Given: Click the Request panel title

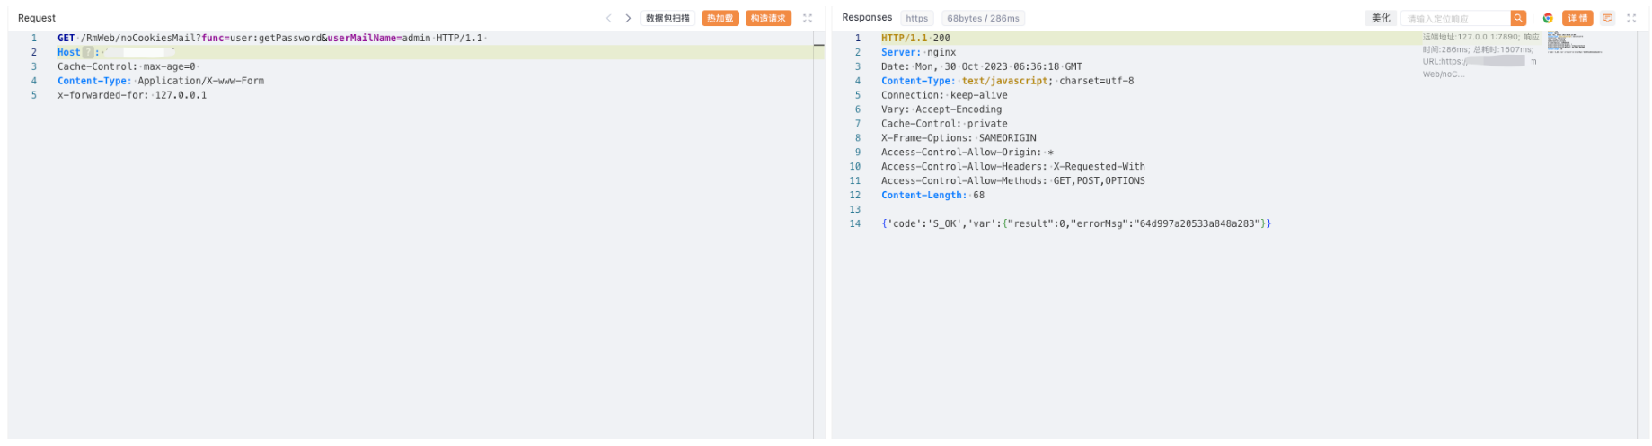Looking at the screenshot, I should pos(37,18).
